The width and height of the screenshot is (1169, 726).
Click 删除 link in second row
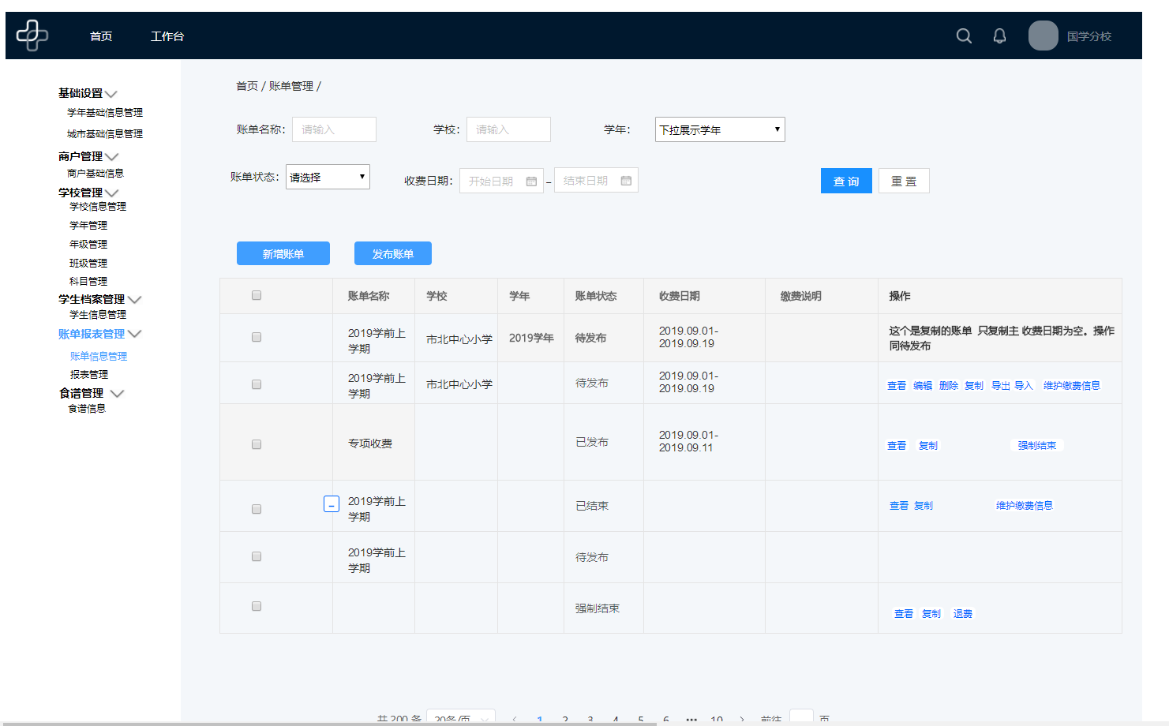point(949,386)
